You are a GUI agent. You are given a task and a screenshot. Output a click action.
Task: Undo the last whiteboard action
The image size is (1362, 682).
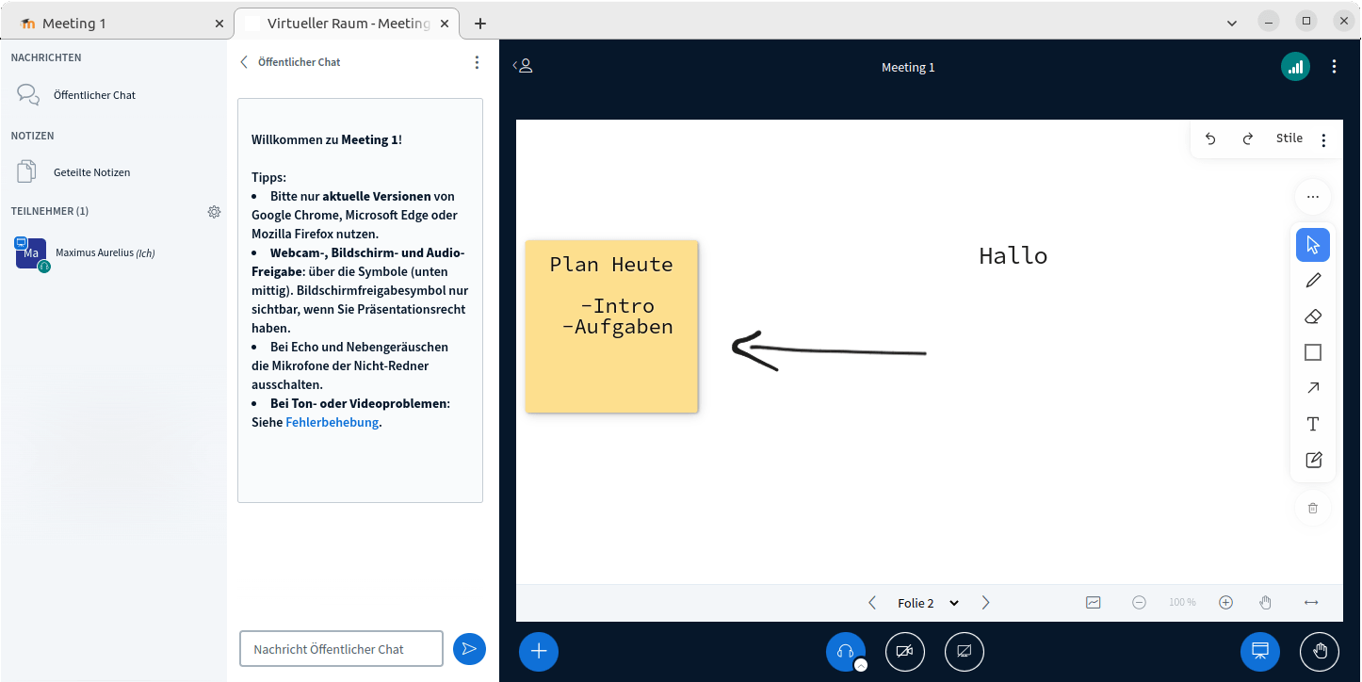coord(1210,138)
